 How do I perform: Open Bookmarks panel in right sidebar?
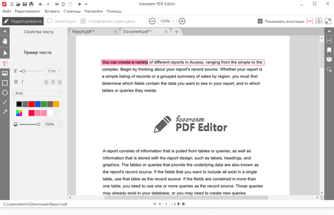click(x=329, y=50)
